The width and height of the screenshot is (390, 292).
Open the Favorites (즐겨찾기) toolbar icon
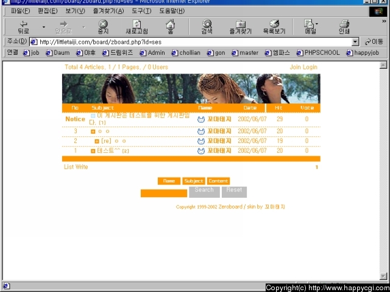(x=241, y=27)
